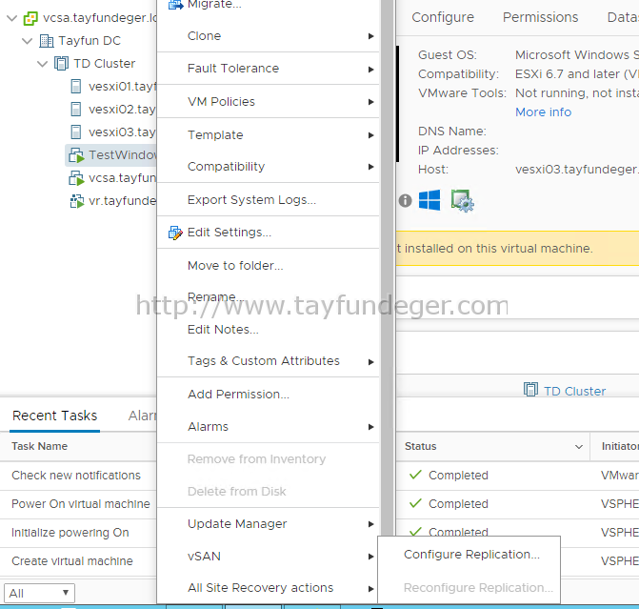
Task: Click the vesxi01 host icon
Action: pos(76,87)
